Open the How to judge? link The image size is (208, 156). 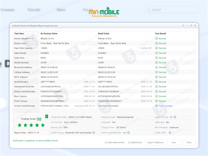click(x=166, y=106)
